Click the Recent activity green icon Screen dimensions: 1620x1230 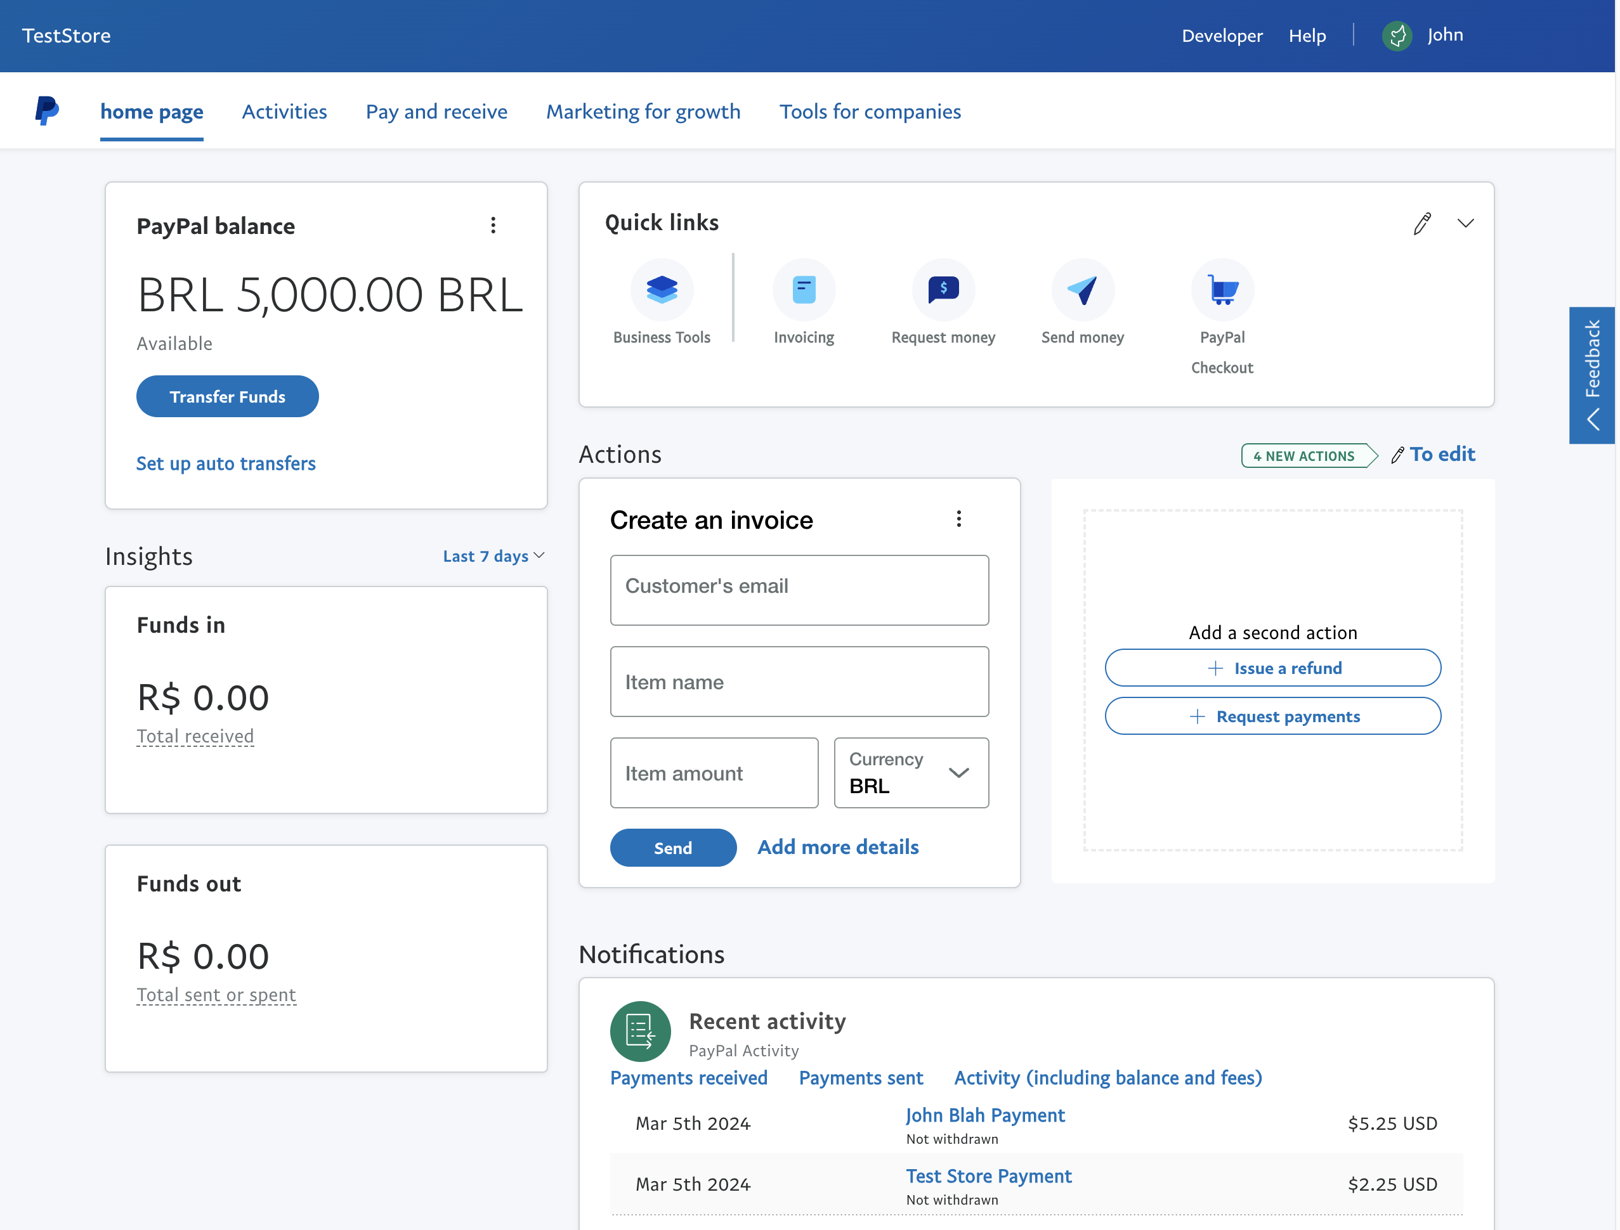[640, 1031]
